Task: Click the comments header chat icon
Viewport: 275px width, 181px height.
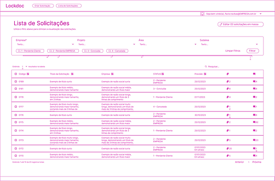Action: 254,74
